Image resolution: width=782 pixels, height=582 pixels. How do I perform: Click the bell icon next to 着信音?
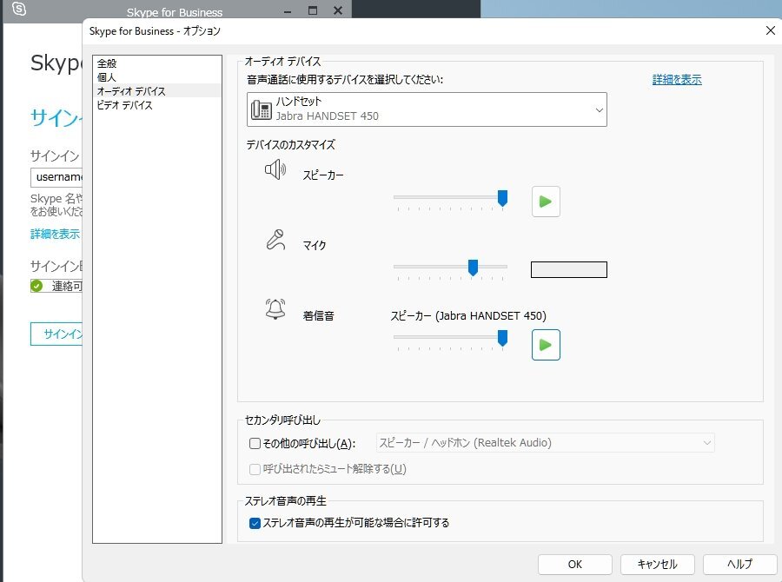(x=275, y=309)
